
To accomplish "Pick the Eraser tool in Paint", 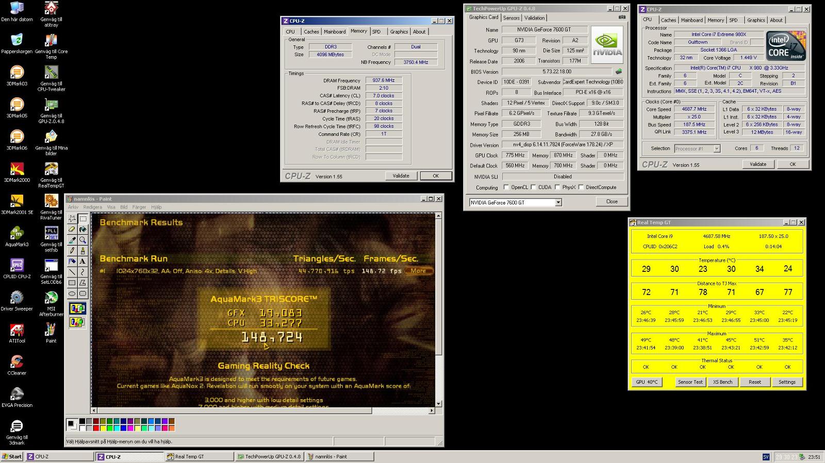I will click(72, 229).
